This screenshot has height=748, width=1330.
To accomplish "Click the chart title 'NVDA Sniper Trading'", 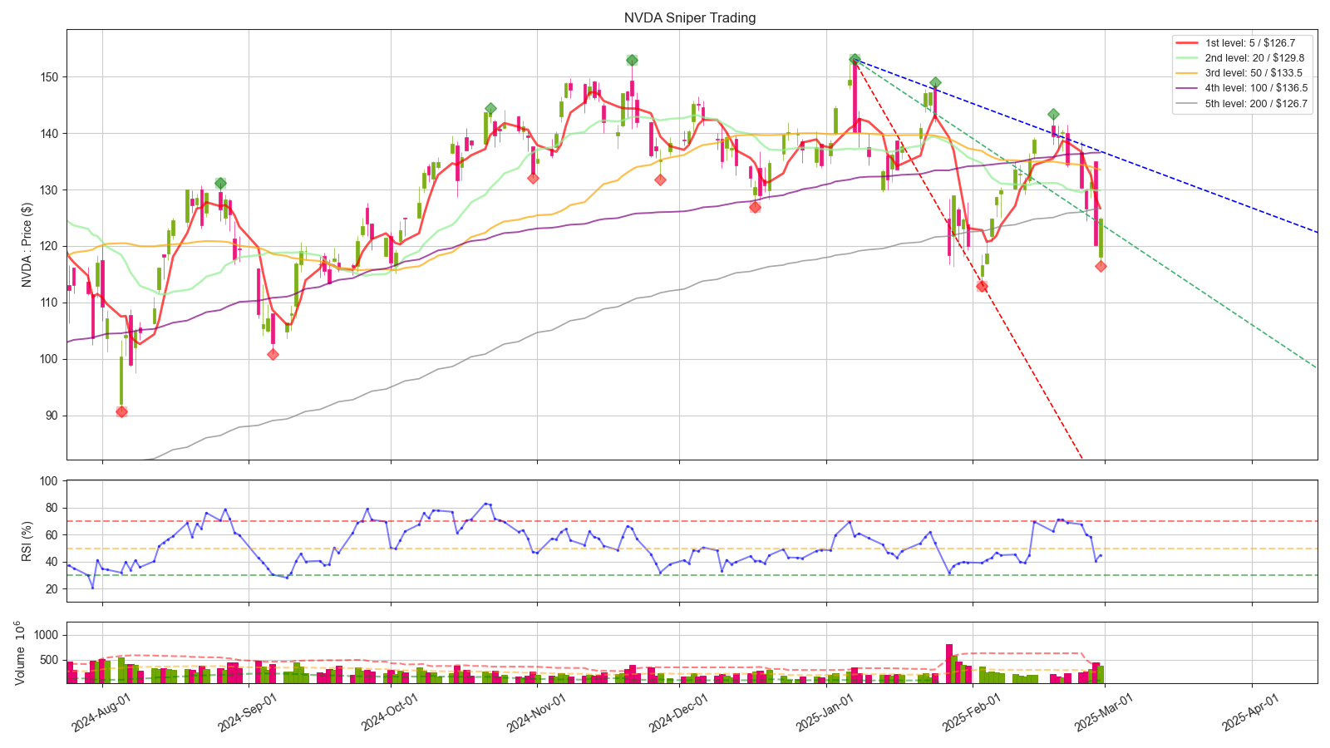I will click(x=690, y=17).
